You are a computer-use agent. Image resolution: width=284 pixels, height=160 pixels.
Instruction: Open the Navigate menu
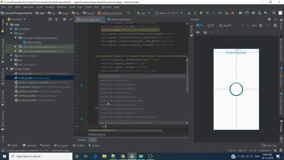[28, 7]
